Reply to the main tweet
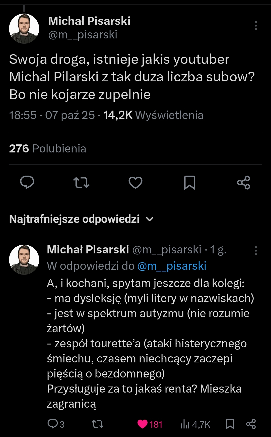This screenshot has height=437, width=271. tap(27, 182)
